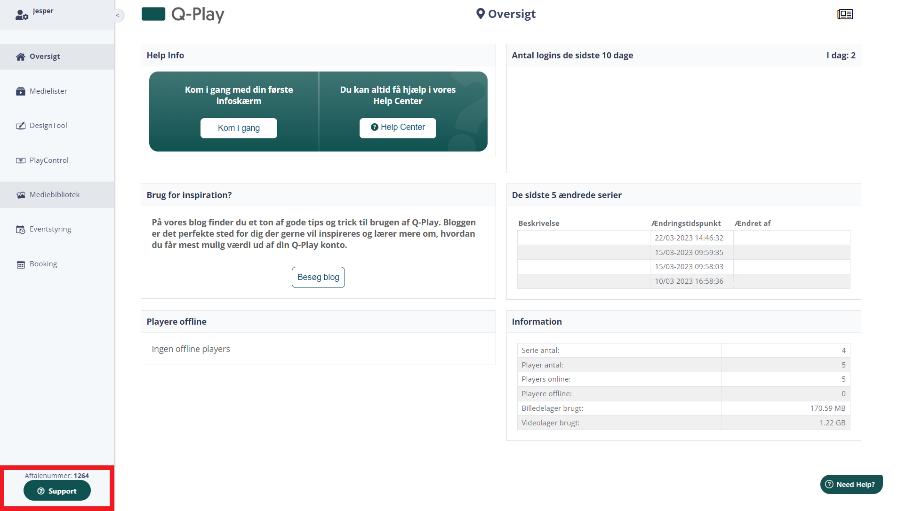Screen dimensions: 898x511
Task: Click the Besøg blog button
Action: (x=318, y=278)
